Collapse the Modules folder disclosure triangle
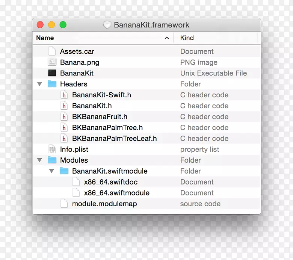 coord(39,160)
